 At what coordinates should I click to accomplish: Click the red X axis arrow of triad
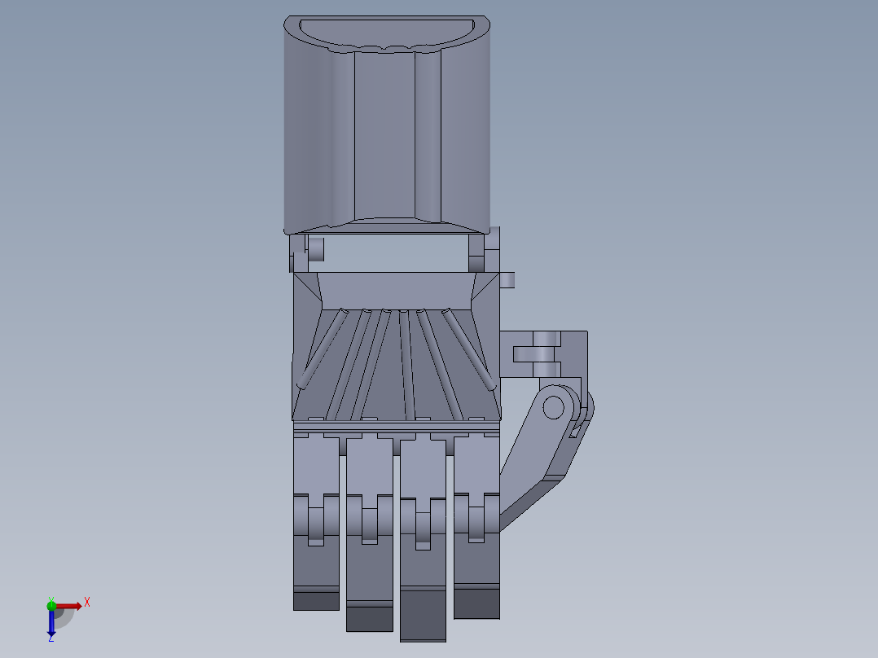[x=68, y=606]
